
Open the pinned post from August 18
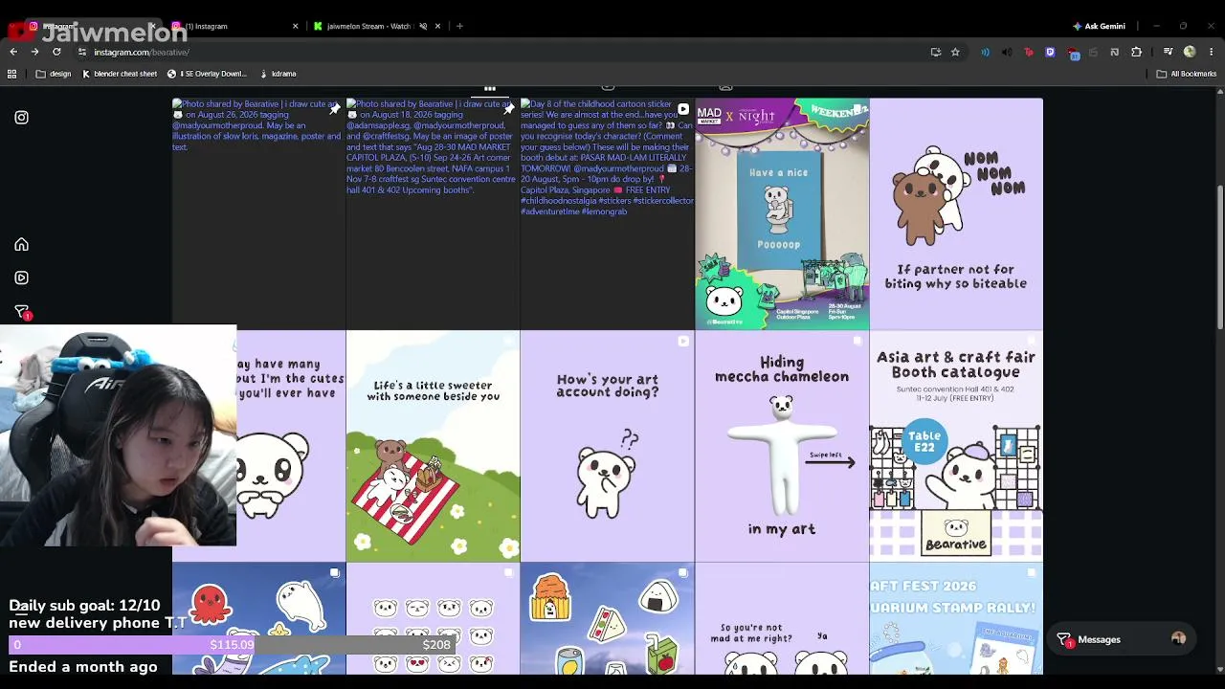point(433,213)
